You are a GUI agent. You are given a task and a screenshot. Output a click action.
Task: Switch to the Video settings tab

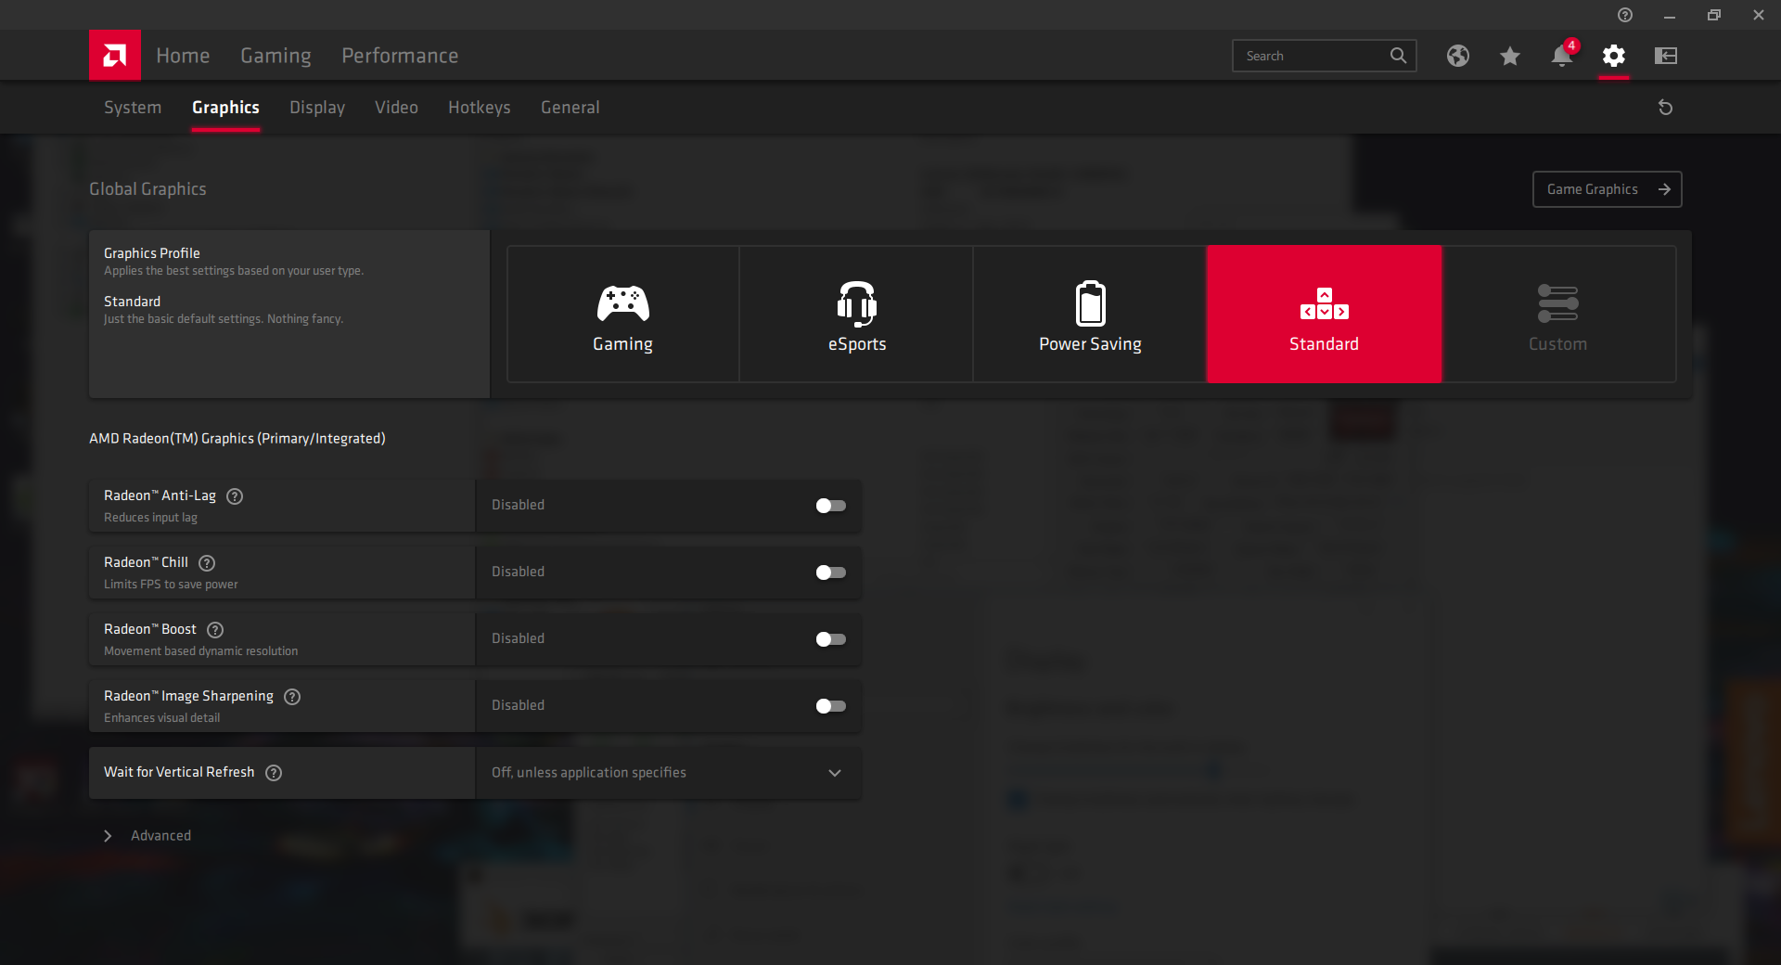coord(396,108)
